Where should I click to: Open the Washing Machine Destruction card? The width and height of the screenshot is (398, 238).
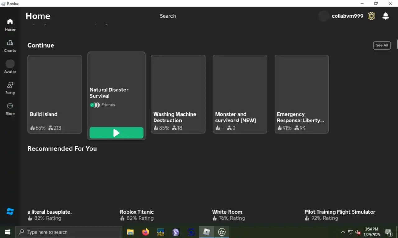[178, 94]
